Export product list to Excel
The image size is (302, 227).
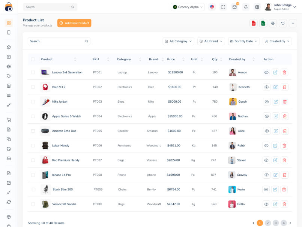click(x=263, y=23)
